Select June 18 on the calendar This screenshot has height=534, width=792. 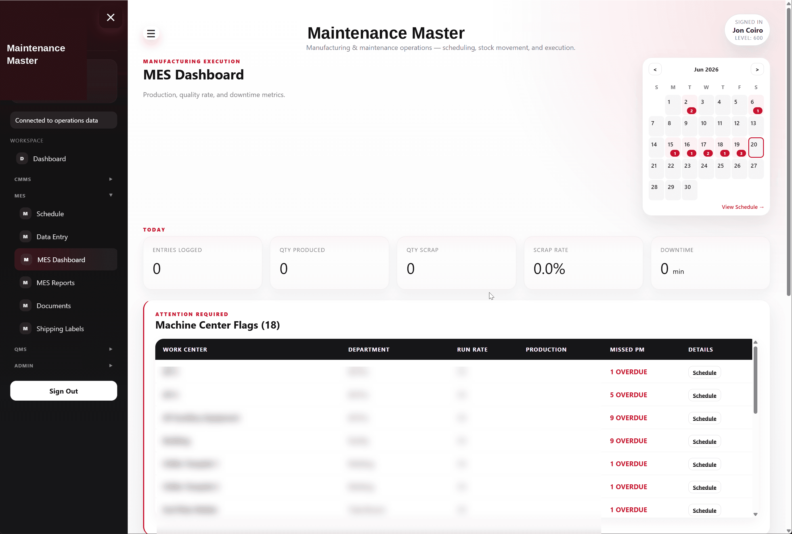point(723,148)
